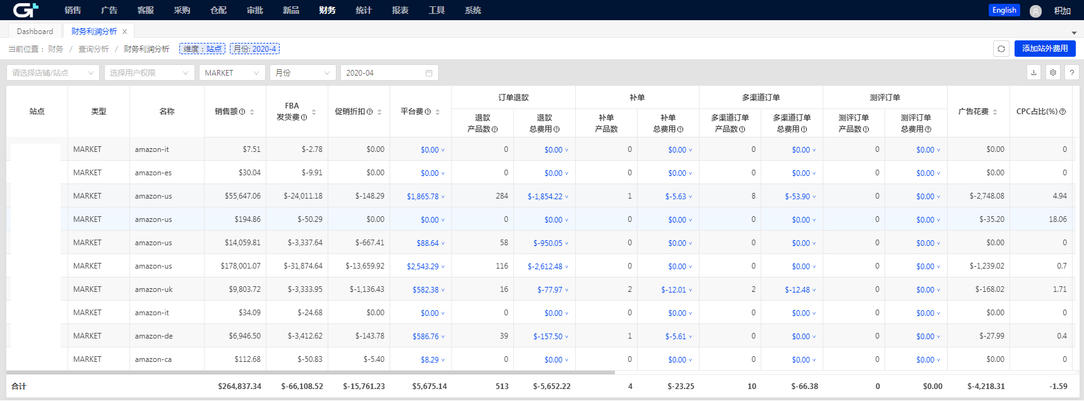Viewport: 1084px width, 401px height.
Task: Open the user avatar icon
Action: [x=1035, y=11]
